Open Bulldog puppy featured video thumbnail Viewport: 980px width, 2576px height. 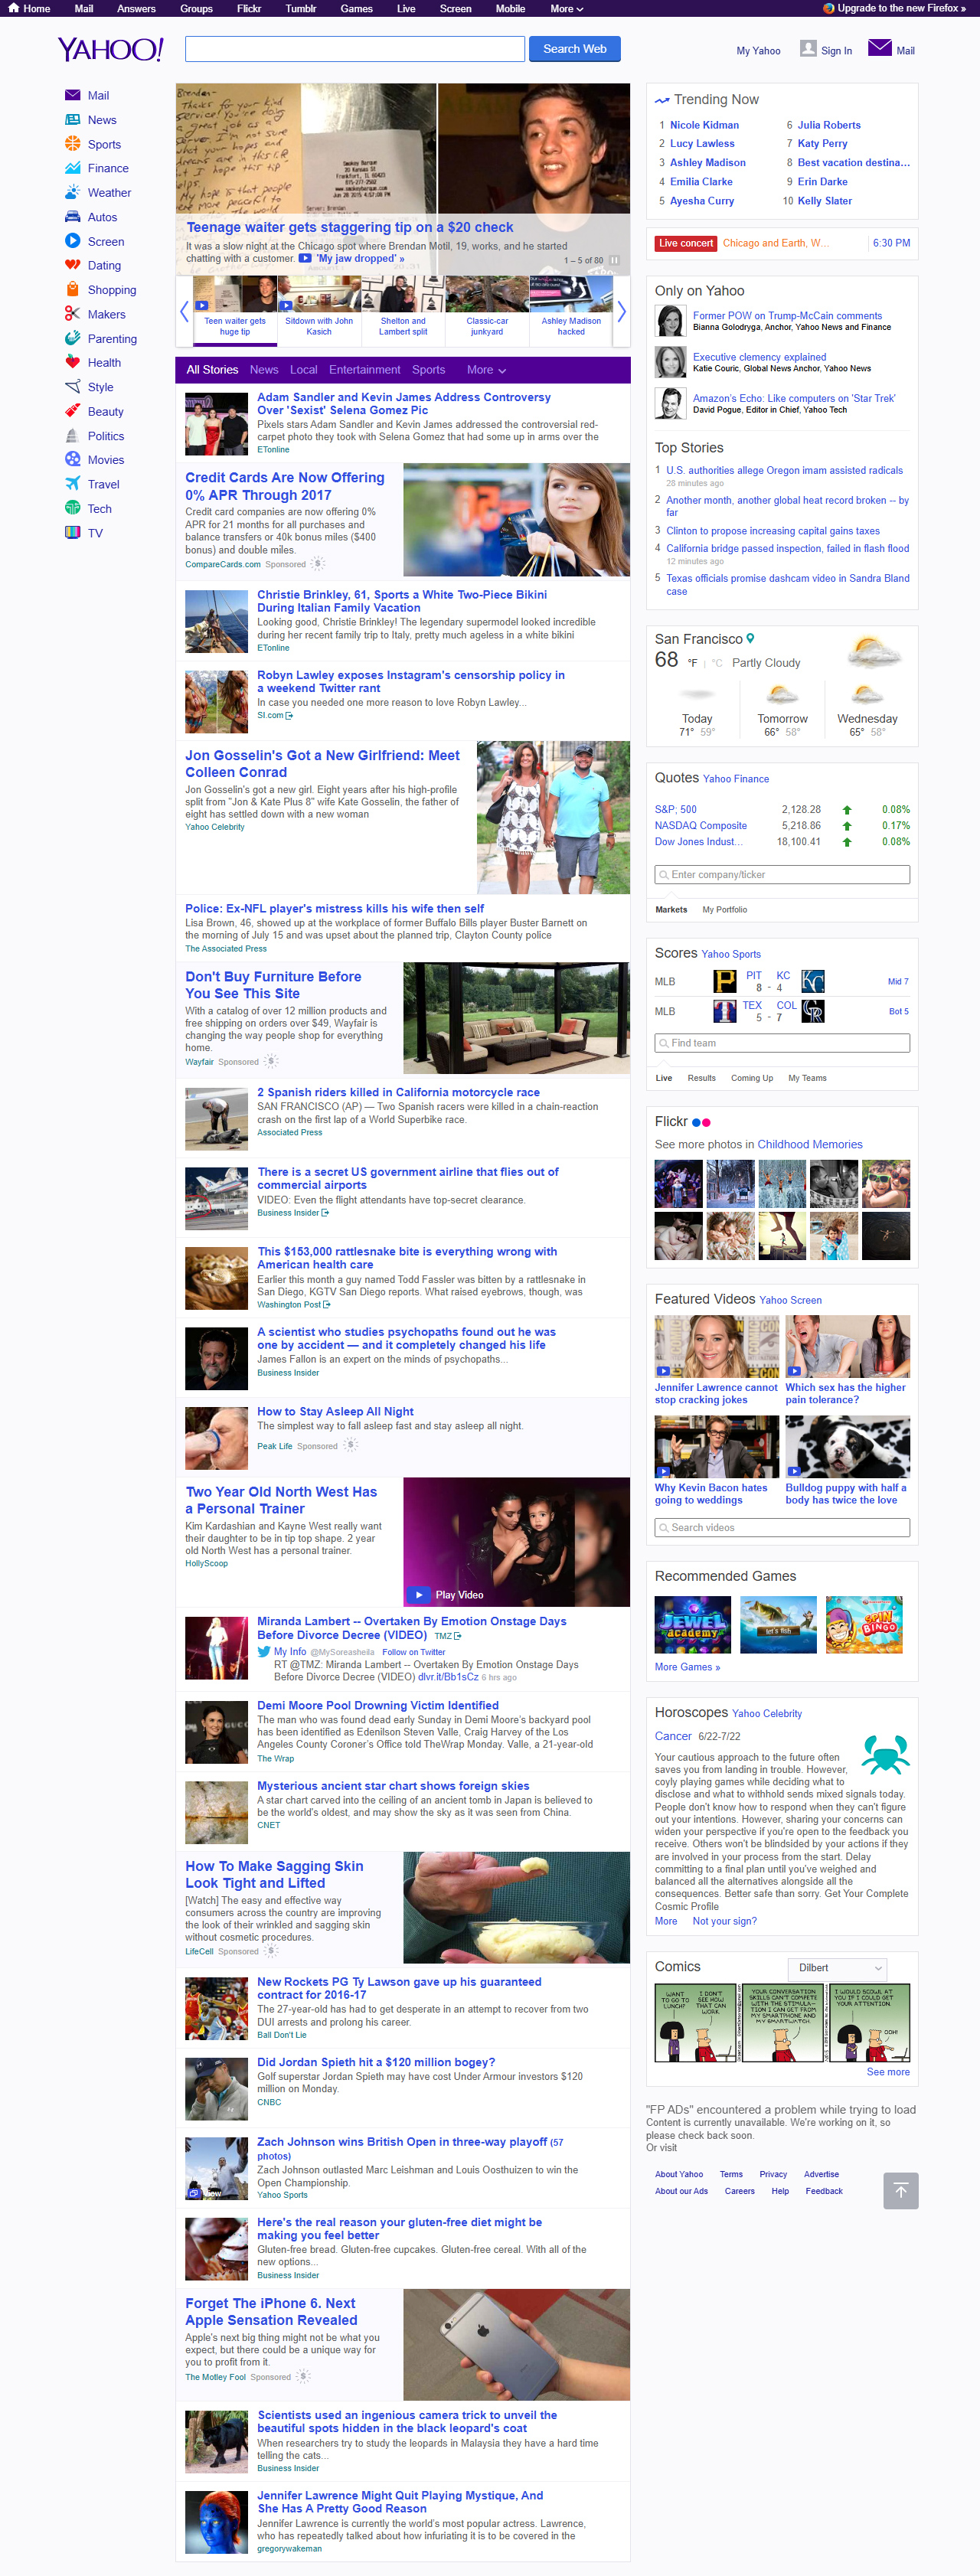pos(847,1446)
